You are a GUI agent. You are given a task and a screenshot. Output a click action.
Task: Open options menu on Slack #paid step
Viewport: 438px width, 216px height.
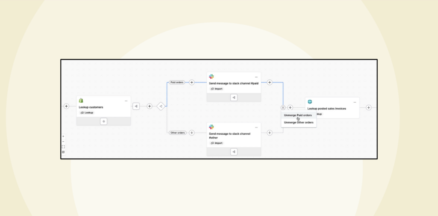coord(256,77)
